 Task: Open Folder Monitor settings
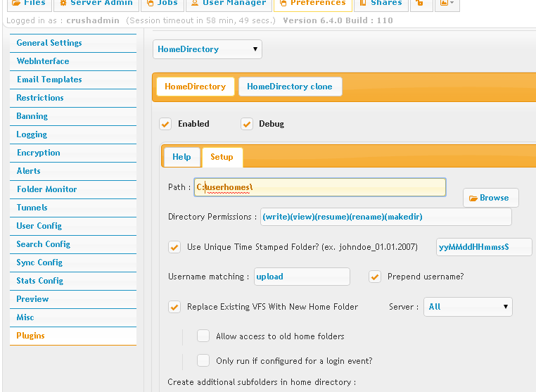coord(73,189)
